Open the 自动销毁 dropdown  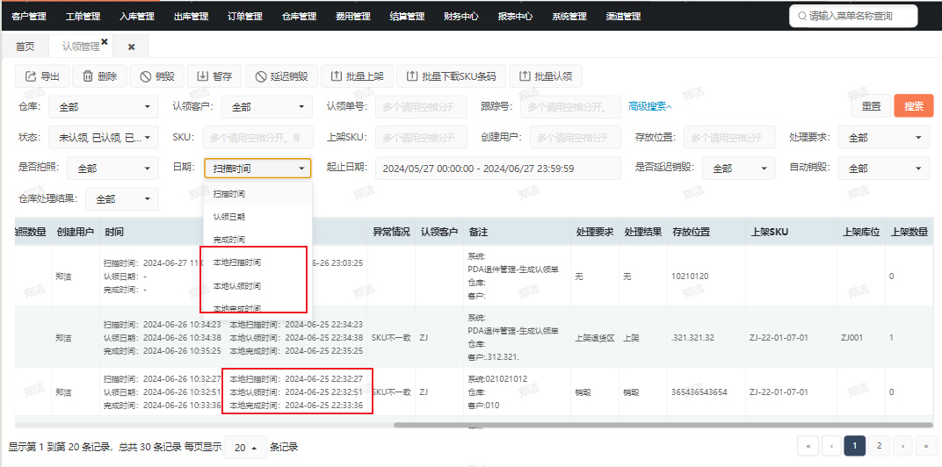(884, 169)
